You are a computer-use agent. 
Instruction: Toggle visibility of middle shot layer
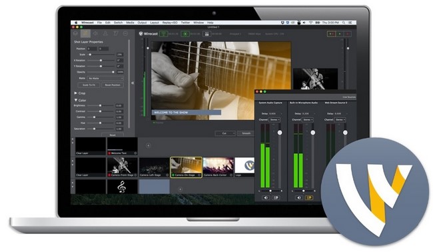73,161
